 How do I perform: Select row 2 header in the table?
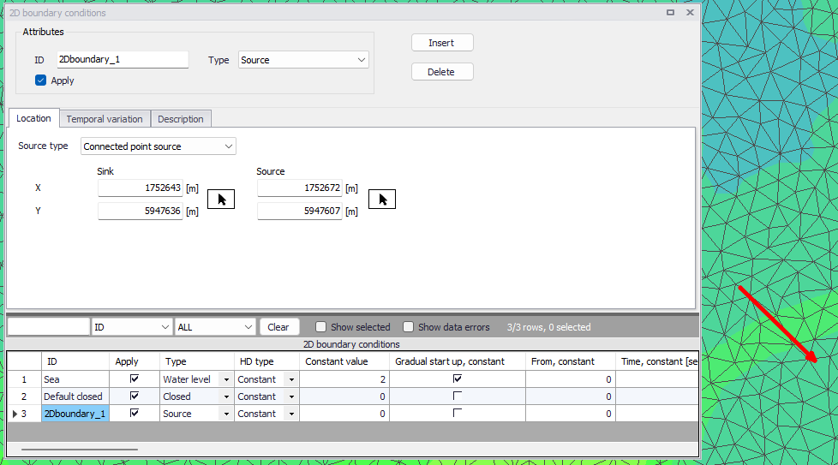tap(24, 396)
